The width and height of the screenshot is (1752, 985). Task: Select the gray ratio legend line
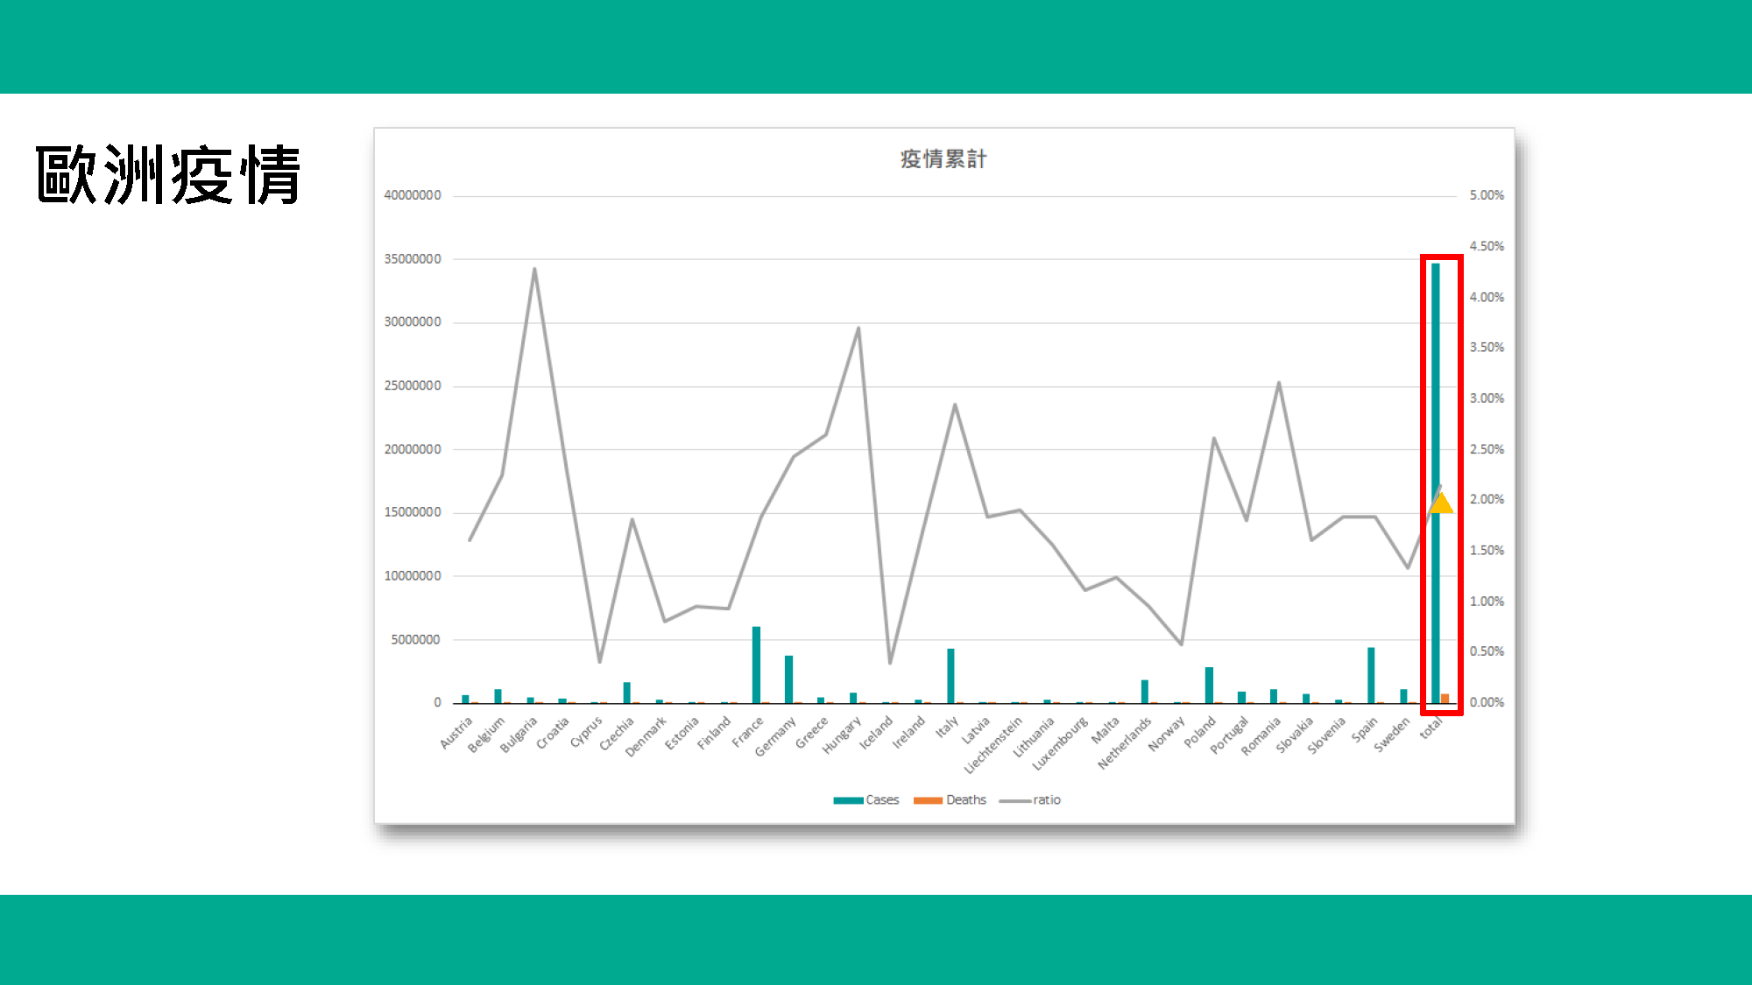(1014, 800)
